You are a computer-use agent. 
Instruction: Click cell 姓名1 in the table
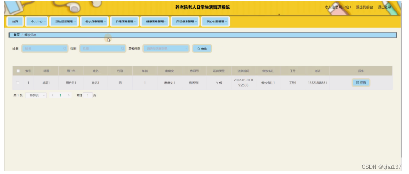point(95,83)
